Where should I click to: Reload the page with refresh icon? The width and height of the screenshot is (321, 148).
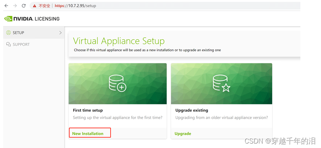tap(24, 6)
